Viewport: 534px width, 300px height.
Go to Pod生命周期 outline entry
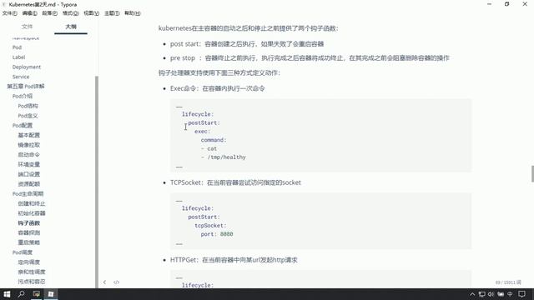[x=28, y=194]
